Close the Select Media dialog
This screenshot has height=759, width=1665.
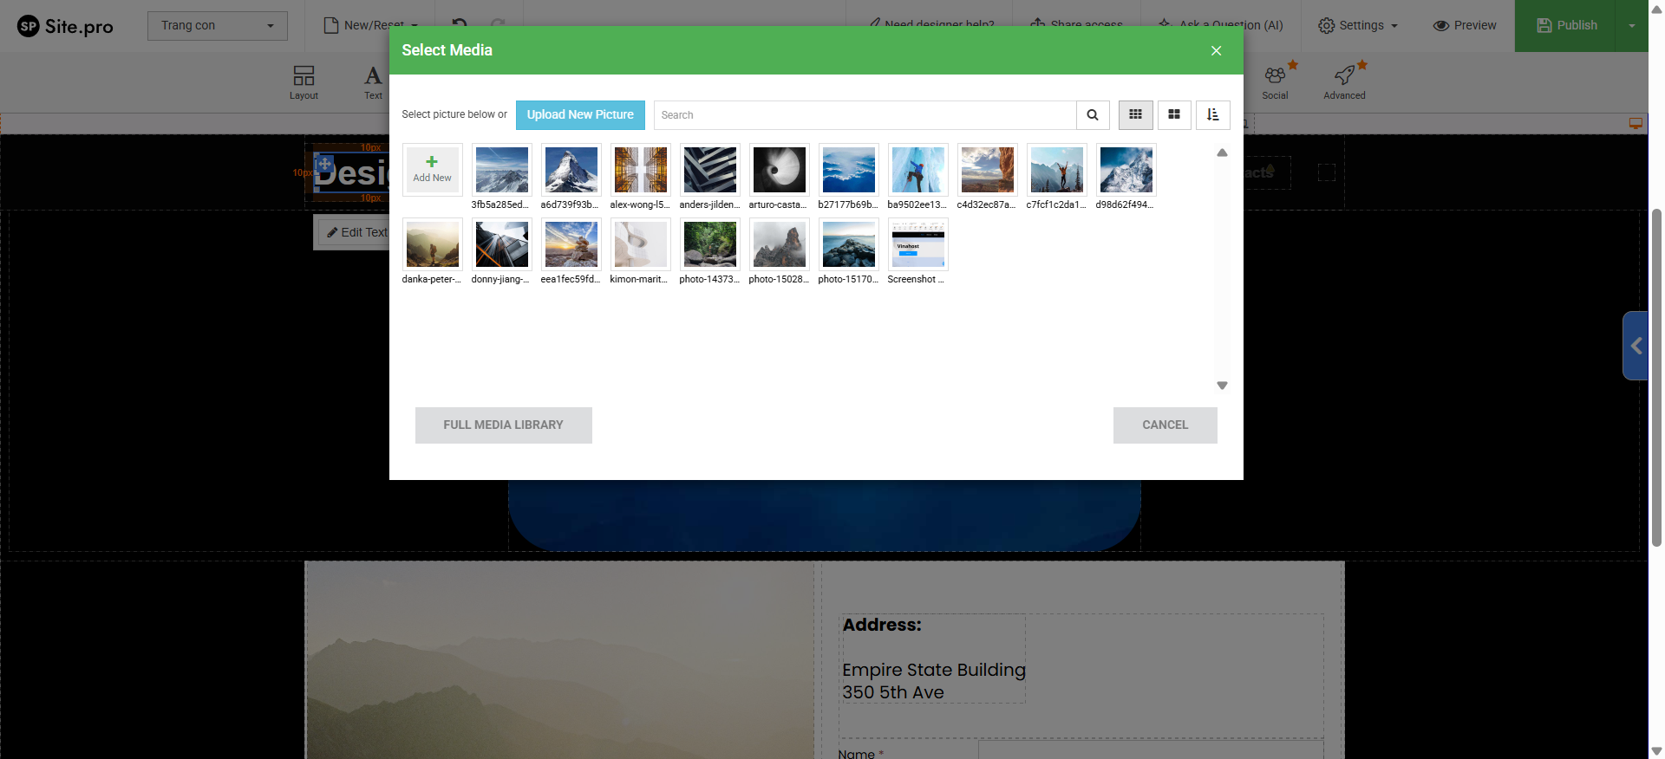tap(1216, 51)
